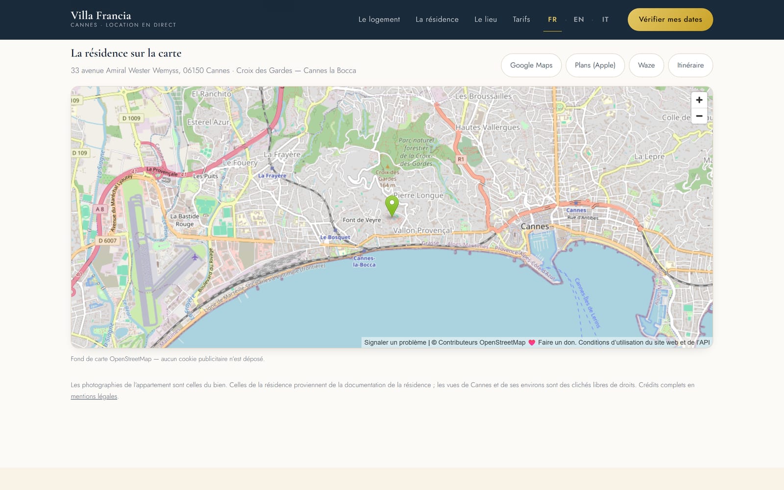Click the Vérifier mes dates button
The height and width of the screenshot is (490, 784).
coord(670,20)
